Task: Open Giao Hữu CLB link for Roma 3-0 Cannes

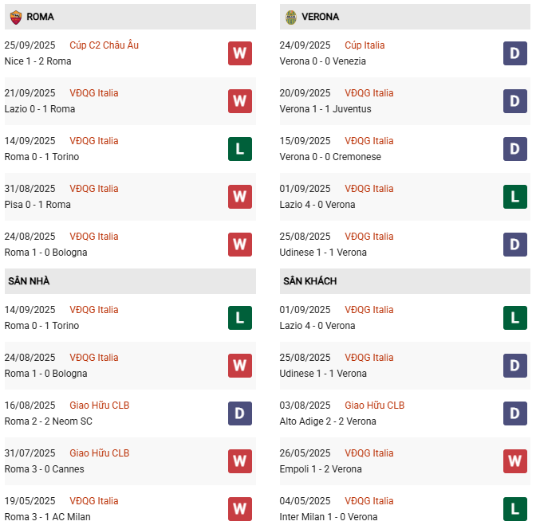Action: (x=99, y=453)
